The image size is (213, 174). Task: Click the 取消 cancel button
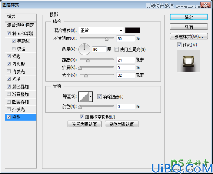189,27
